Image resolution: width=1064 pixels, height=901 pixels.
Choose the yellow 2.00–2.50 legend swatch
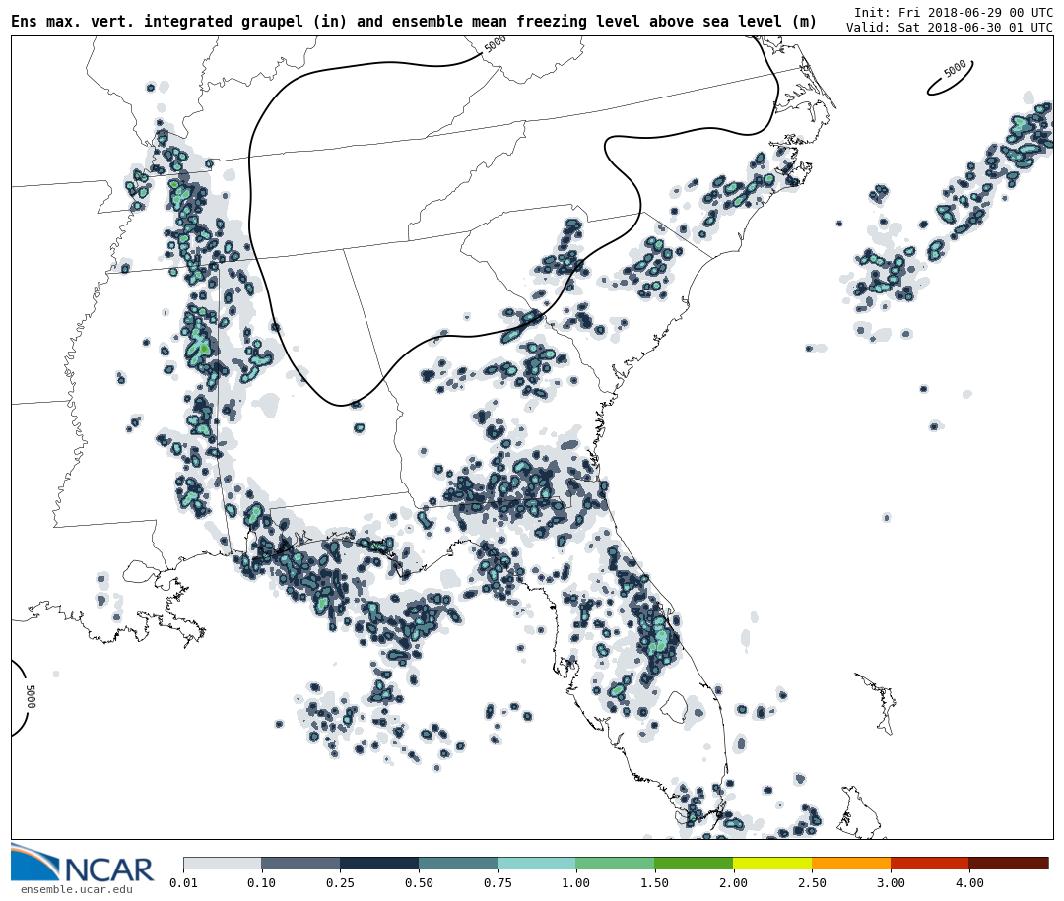pyautogui.click(x=772, y=863)
